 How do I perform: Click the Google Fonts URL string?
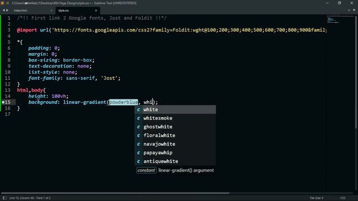[190, 30]
